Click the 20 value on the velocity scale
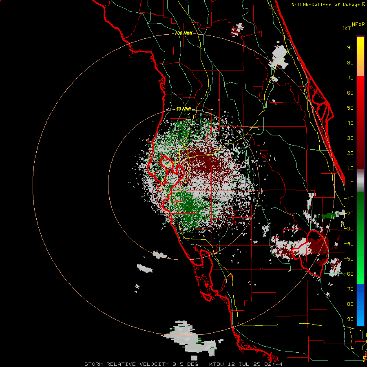367x367 pixels. [x=350, y=153]
